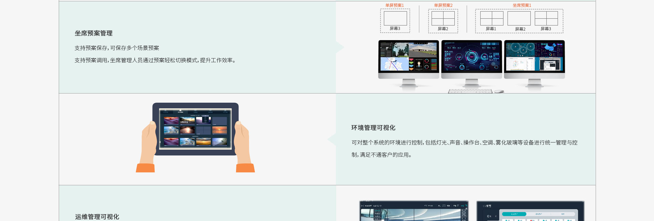Click the 运维管理可视化 heading

[x=97, y=217]
